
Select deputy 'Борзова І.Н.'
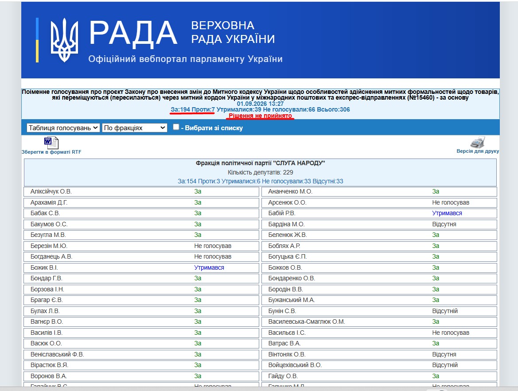[47, 289]
